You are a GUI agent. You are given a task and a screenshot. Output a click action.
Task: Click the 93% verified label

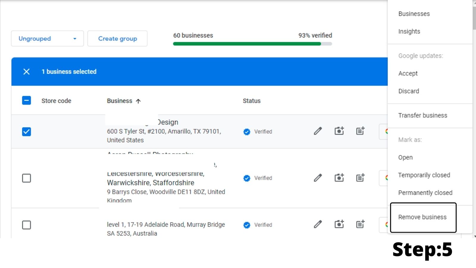[x=315, y=35]
